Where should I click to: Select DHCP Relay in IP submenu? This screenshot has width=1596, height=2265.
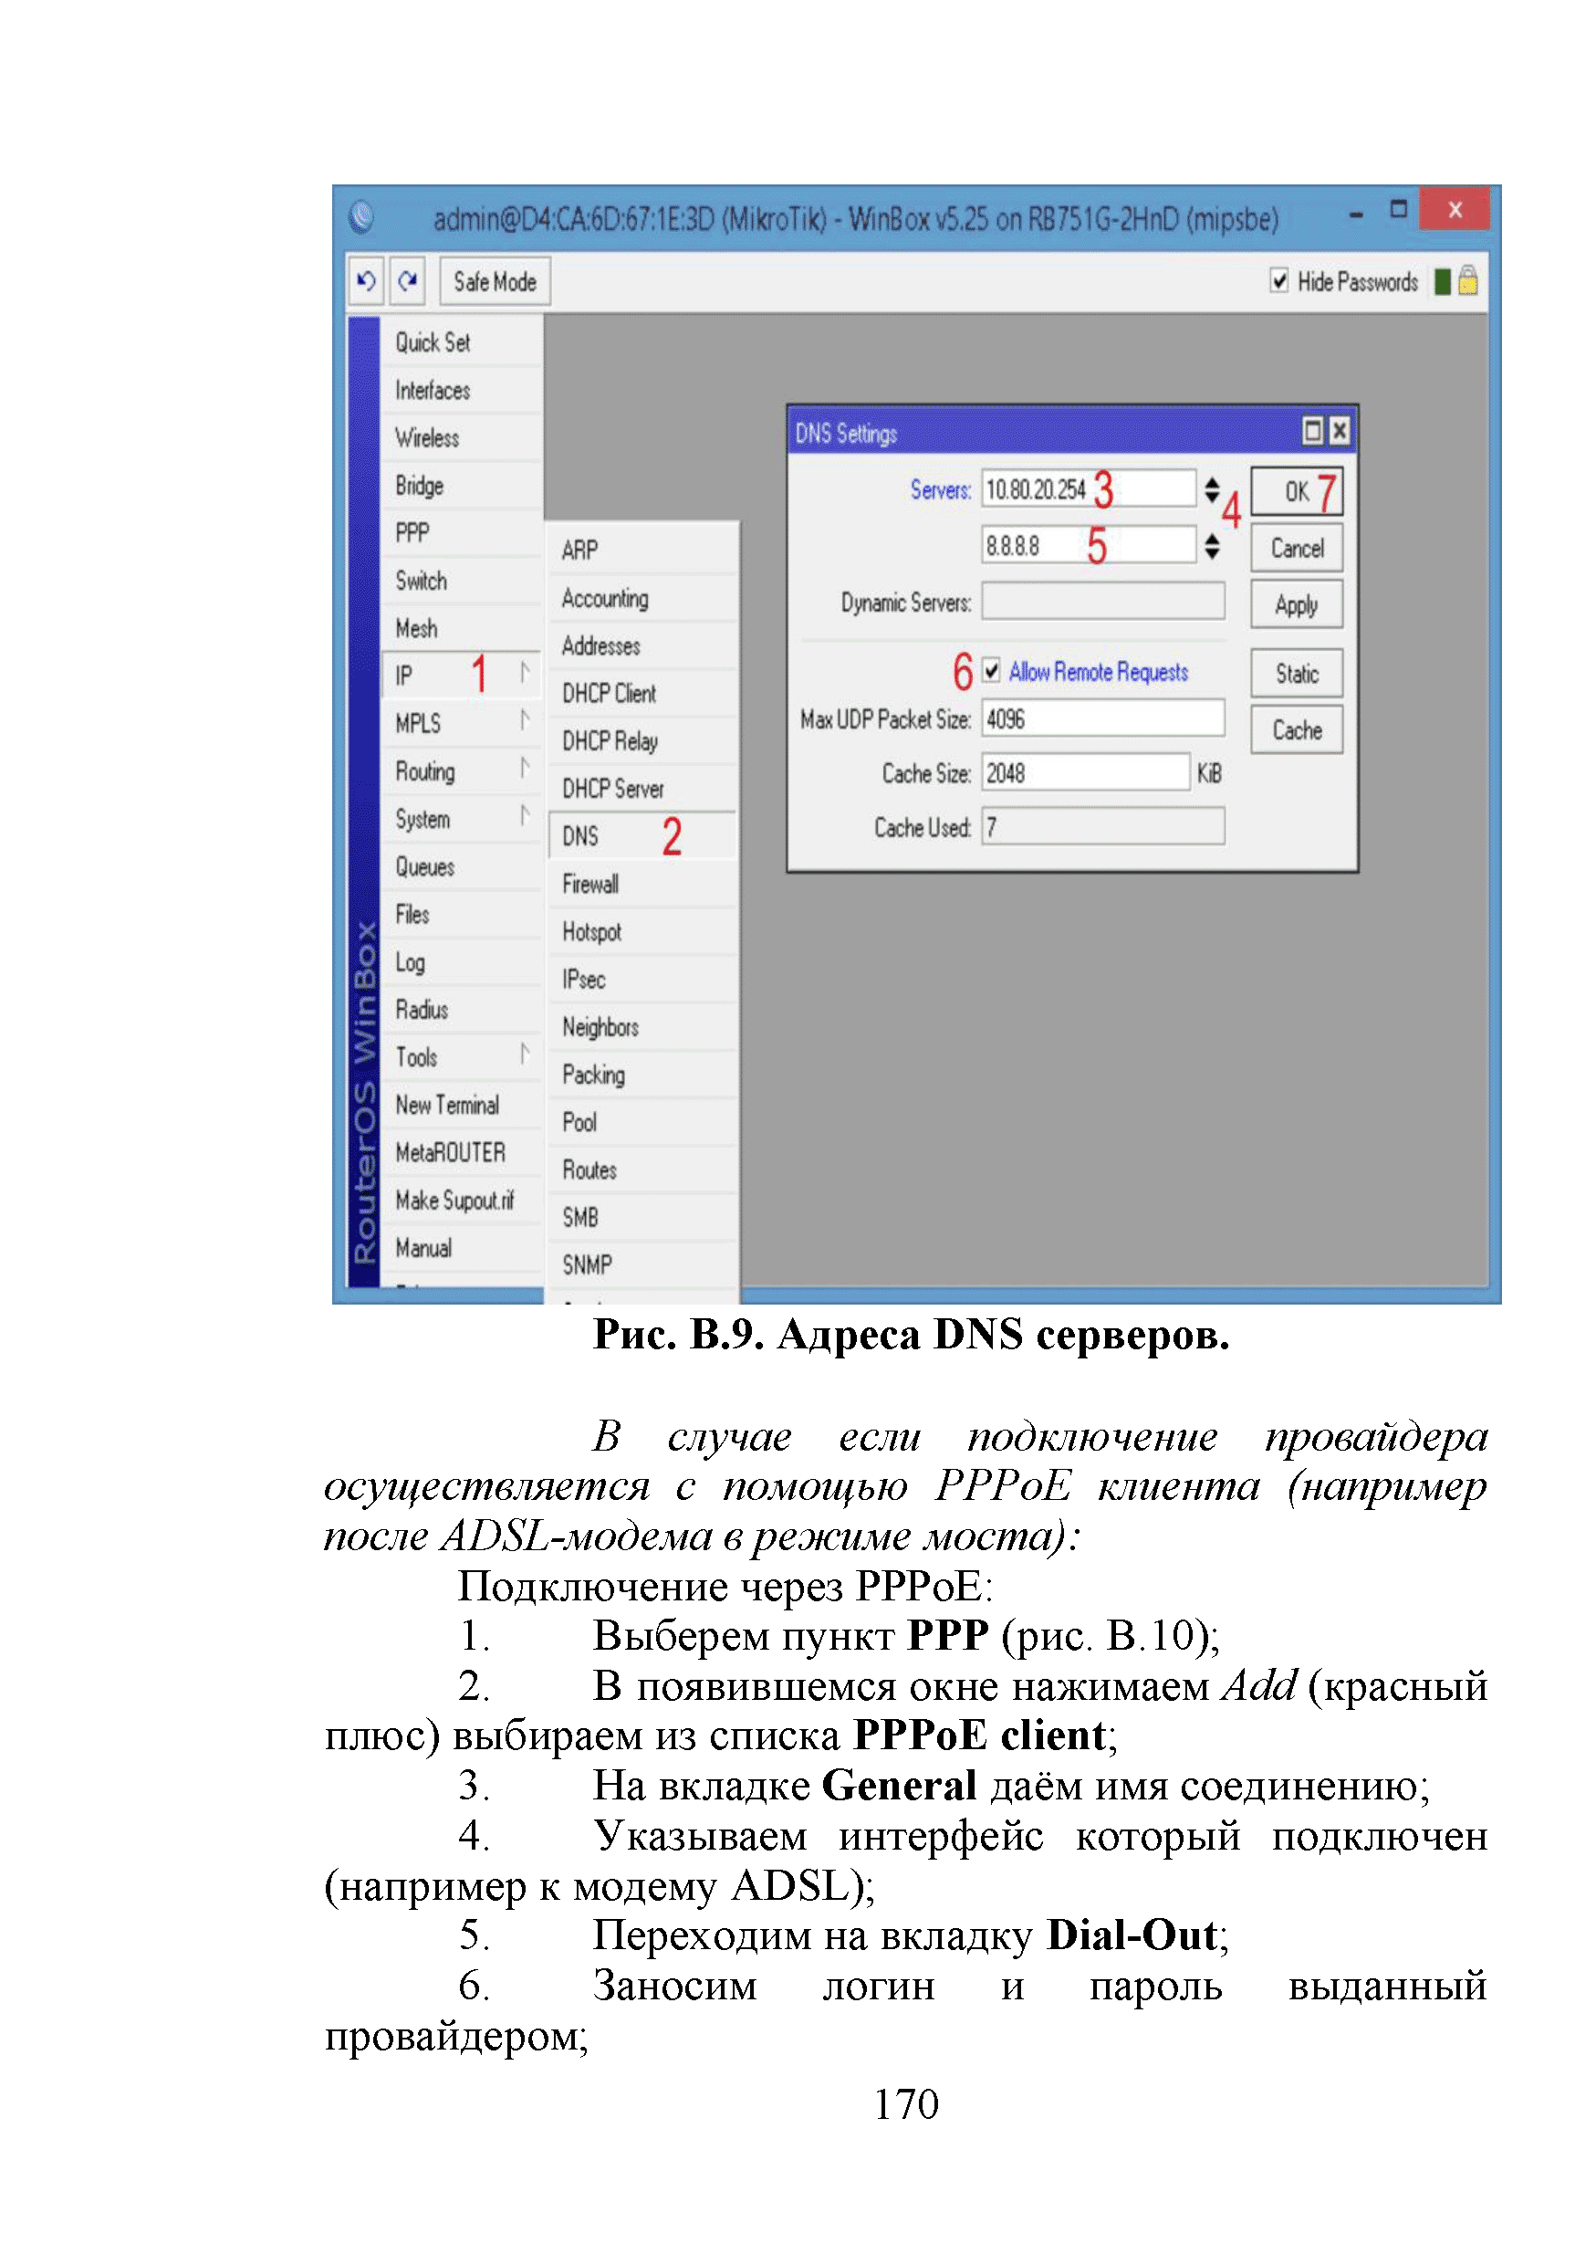pyautogui.click(x=642, y=742)
